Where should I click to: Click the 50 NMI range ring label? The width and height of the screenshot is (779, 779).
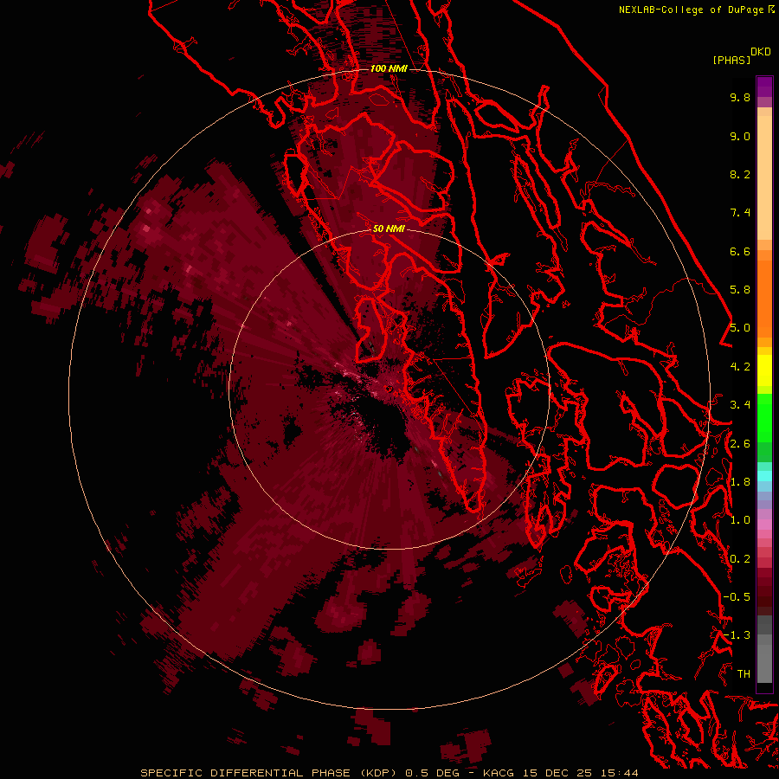pos(389,229)
